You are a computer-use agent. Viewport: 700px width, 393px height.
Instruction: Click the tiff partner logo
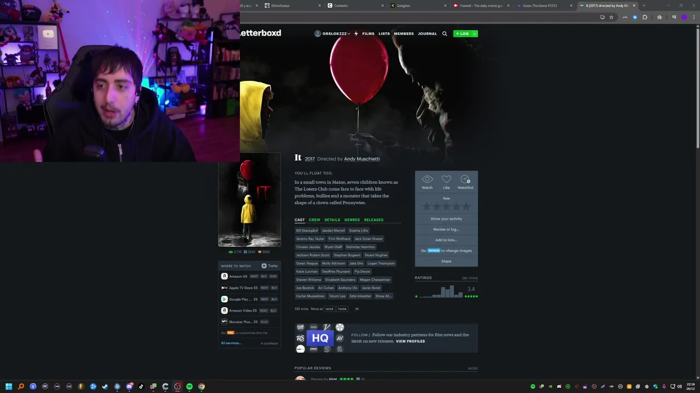point(300,327)
